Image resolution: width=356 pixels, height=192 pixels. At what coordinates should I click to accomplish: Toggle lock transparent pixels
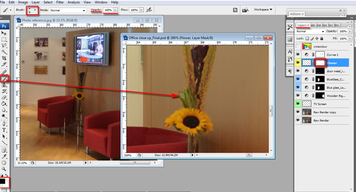pyautogui.click(x=307, y=39)
